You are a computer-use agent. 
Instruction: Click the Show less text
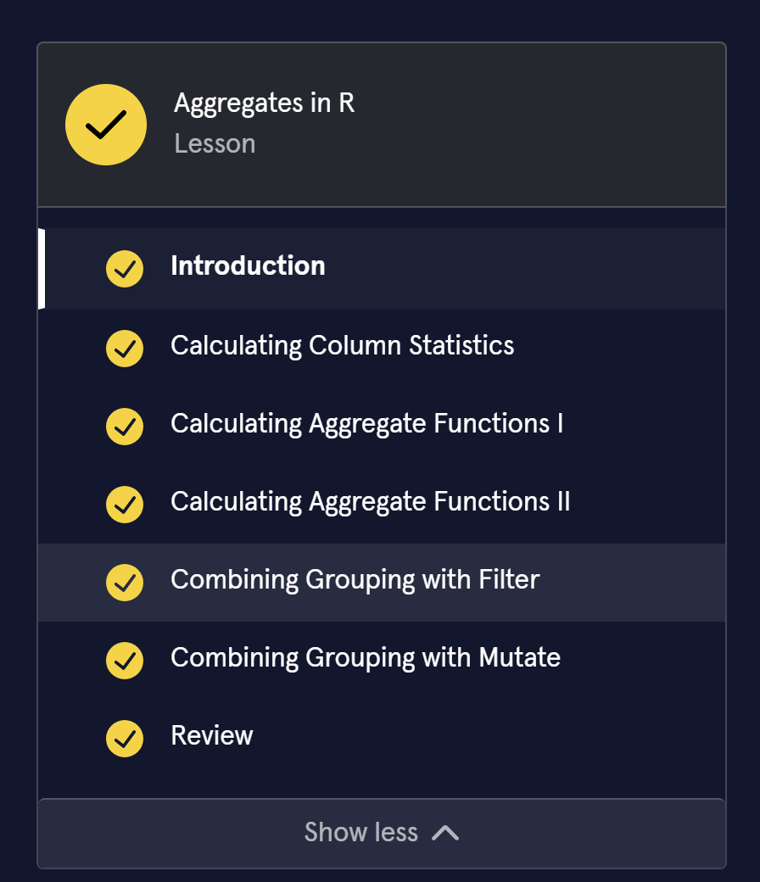360,833
